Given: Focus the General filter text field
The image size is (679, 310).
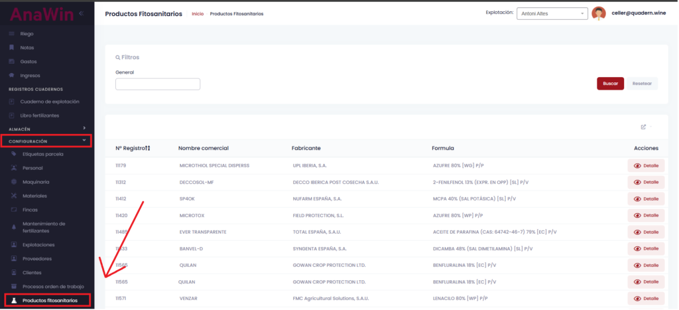Looking at the screenshot, I should pos(158,84).
